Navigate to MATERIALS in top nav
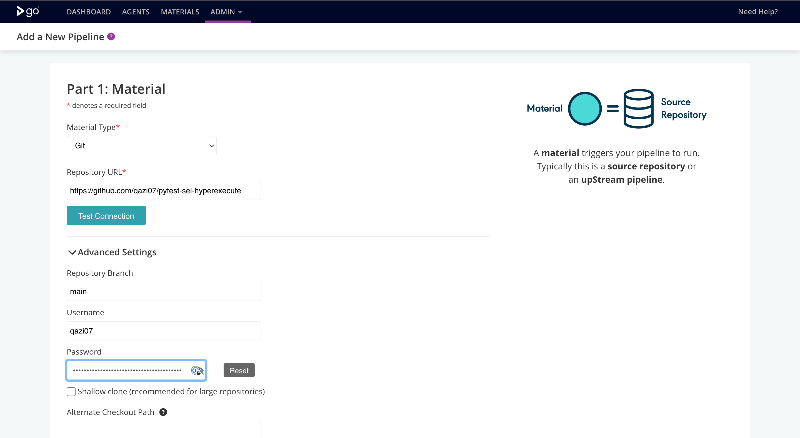 tap(180, 12)
